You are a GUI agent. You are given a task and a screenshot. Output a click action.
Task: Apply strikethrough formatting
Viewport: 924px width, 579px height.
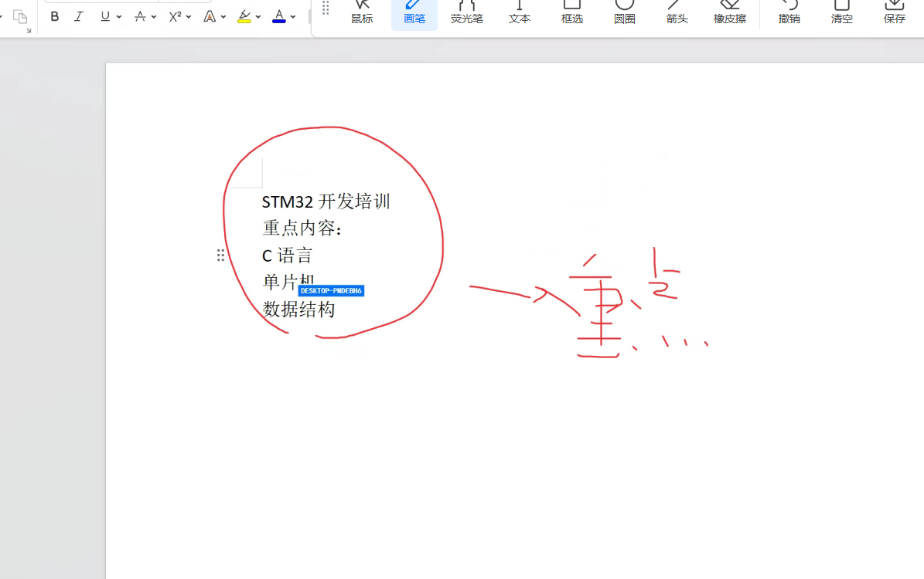(x=140, y=16)
